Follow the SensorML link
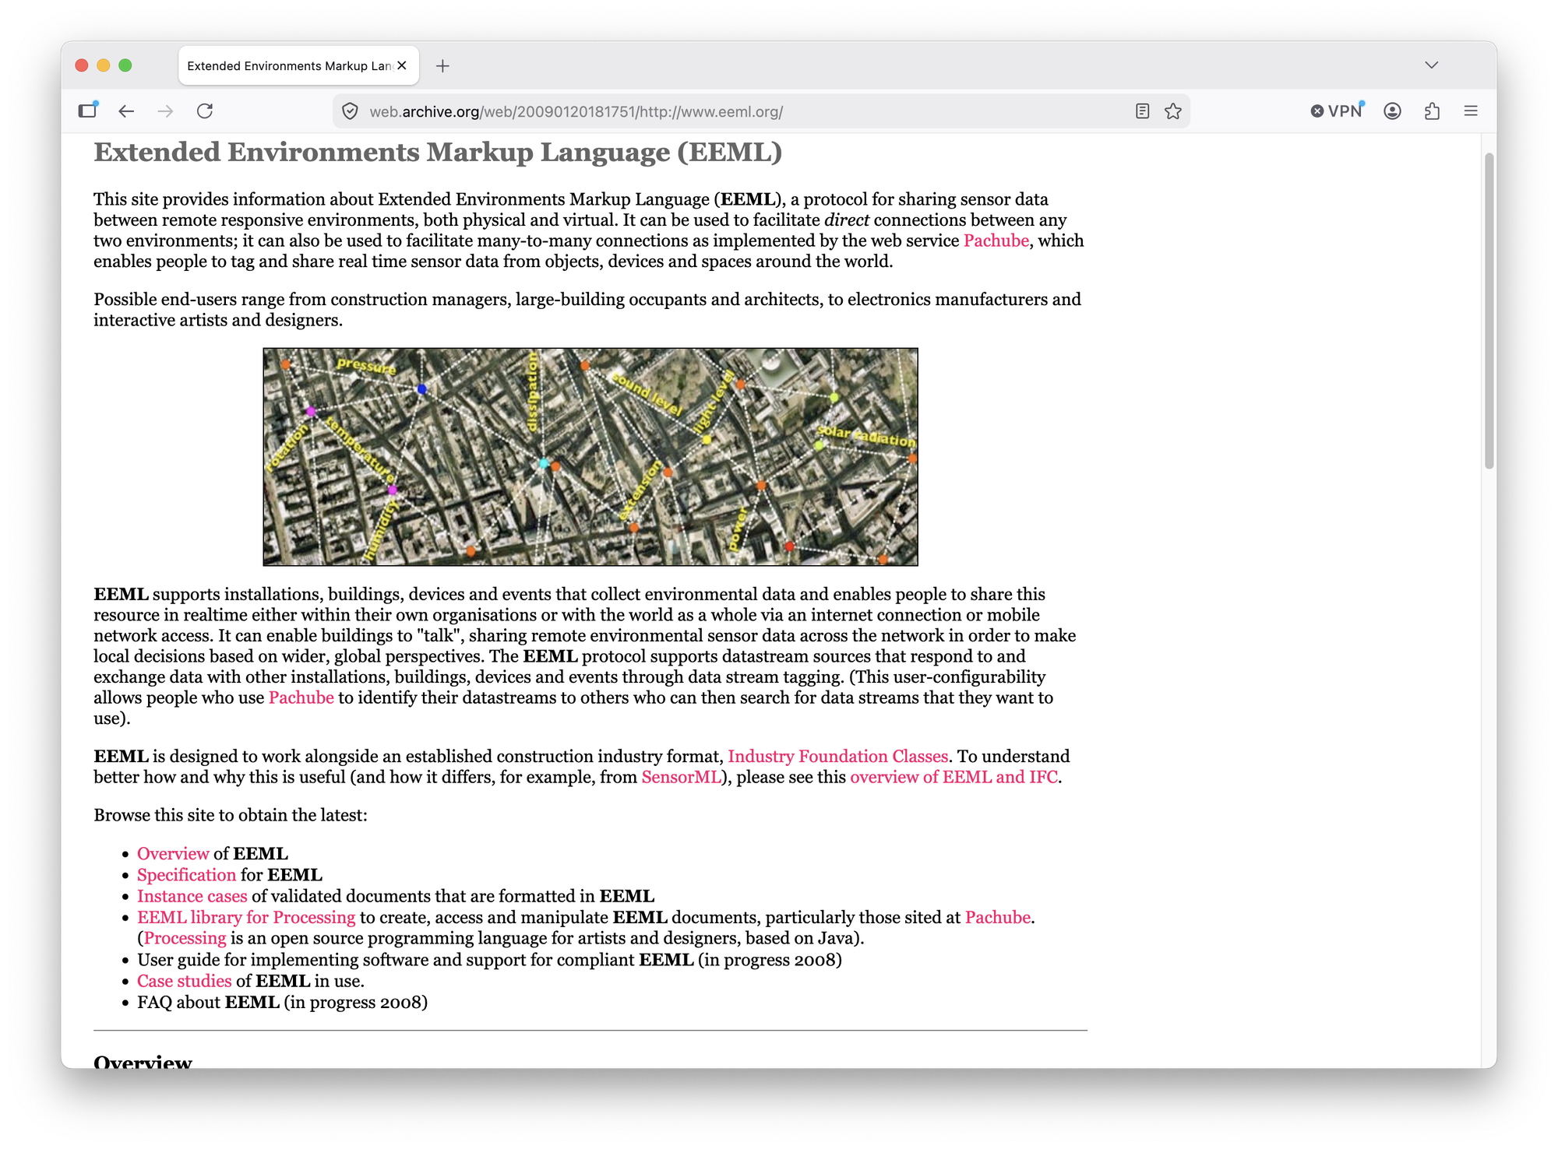 click(x=682, y=777)
